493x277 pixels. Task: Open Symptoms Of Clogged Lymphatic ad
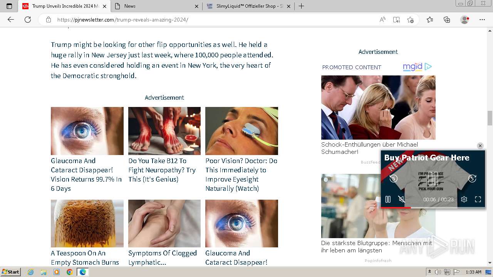(x=163, y=258)
